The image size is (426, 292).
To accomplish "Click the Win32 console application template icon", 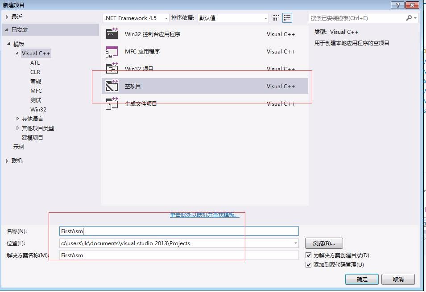I will pyautogui.click(x=112, y=34).
